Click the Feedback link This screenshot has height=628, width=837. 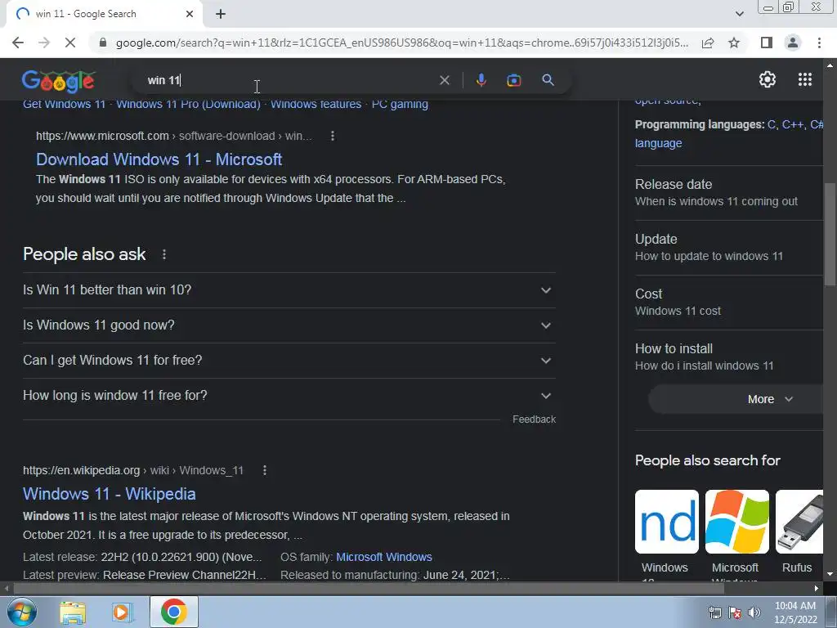pyautogui.click(x=534, y=419)
